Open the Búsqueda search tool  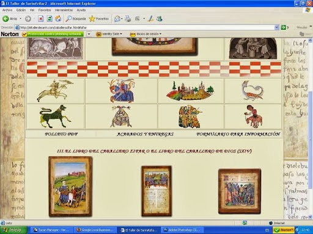76,19
